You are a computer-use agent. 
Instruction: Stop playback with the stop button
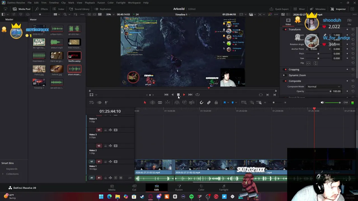point(178,95)
